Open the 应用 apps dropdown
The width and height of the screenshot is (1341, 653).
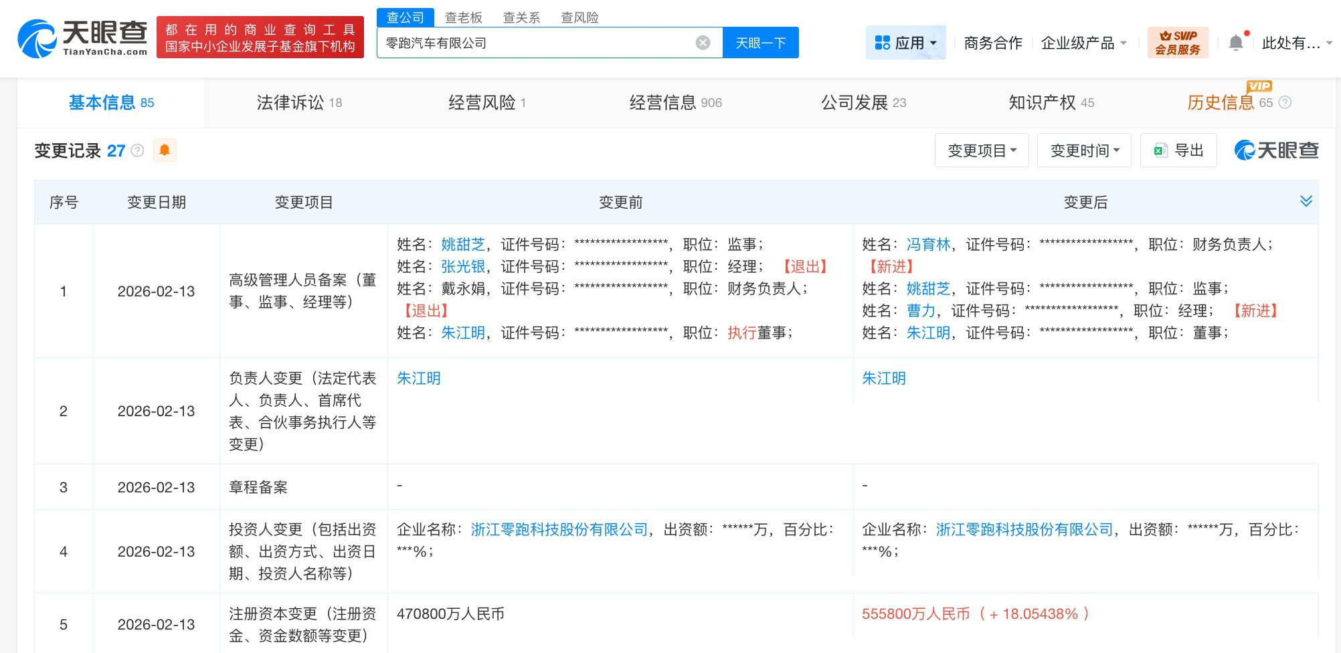(x=905, y=43)
